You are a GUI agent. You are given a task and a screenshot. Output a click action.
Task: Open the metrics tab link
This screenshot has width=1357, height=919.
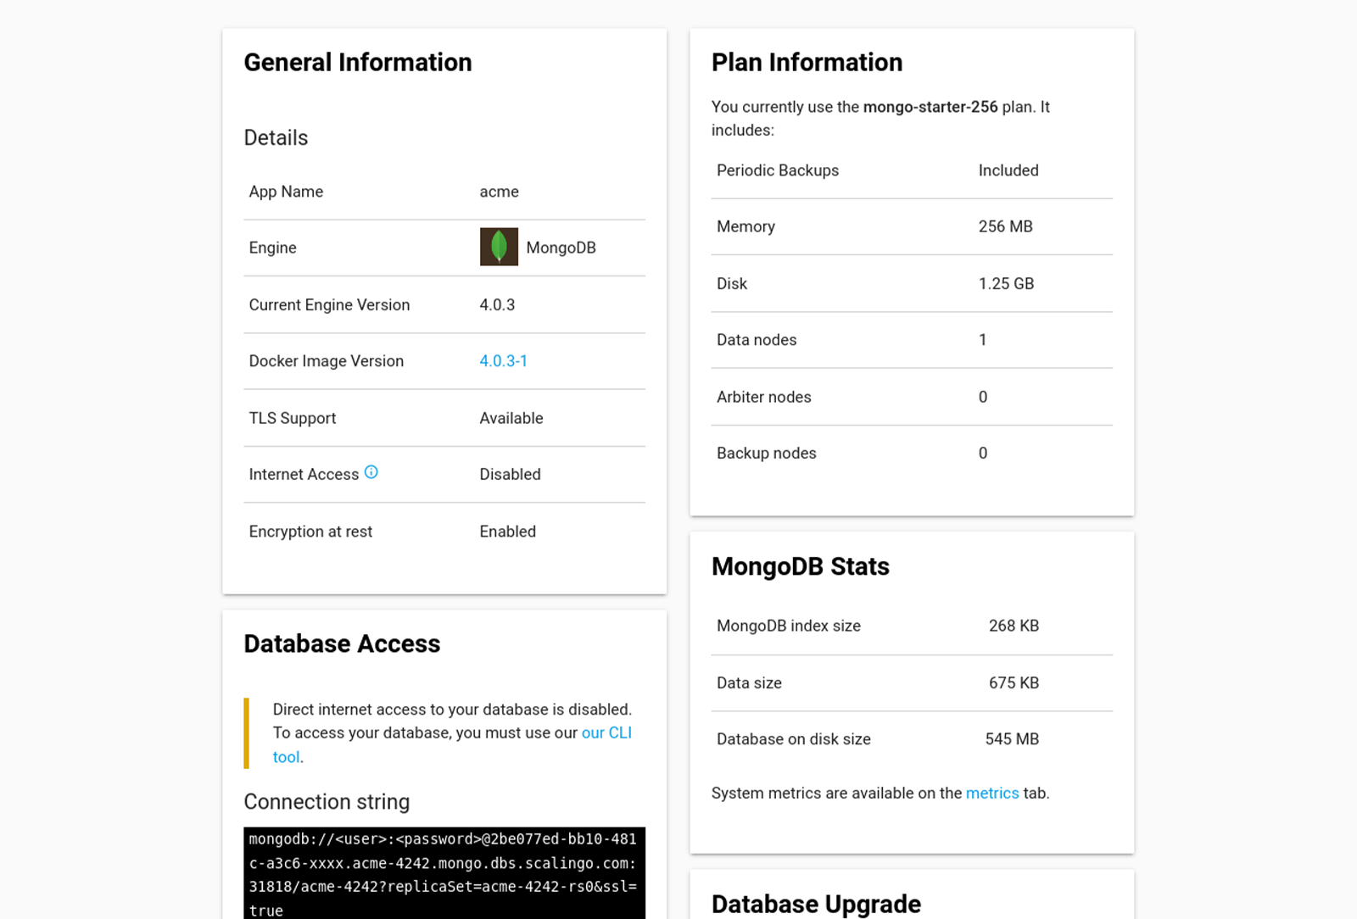[991, 794]
